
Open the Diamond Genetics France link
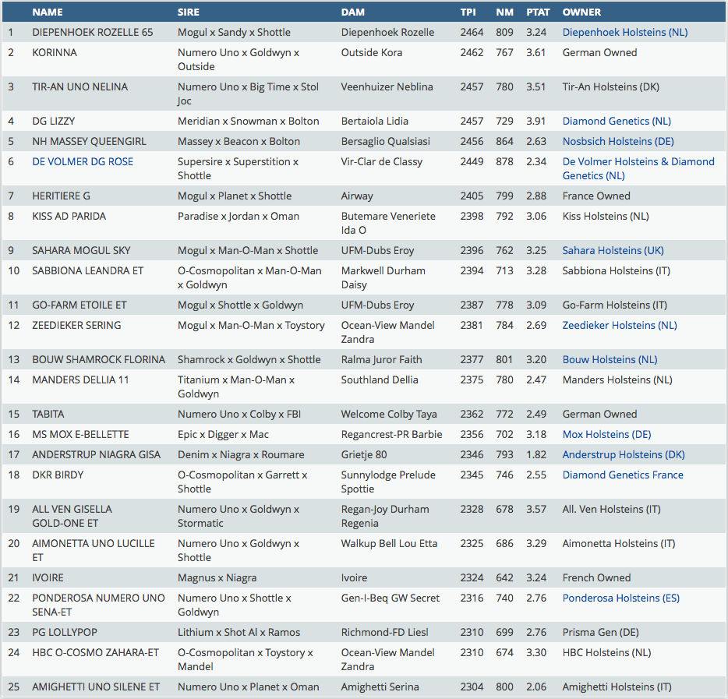pos(623,475)
